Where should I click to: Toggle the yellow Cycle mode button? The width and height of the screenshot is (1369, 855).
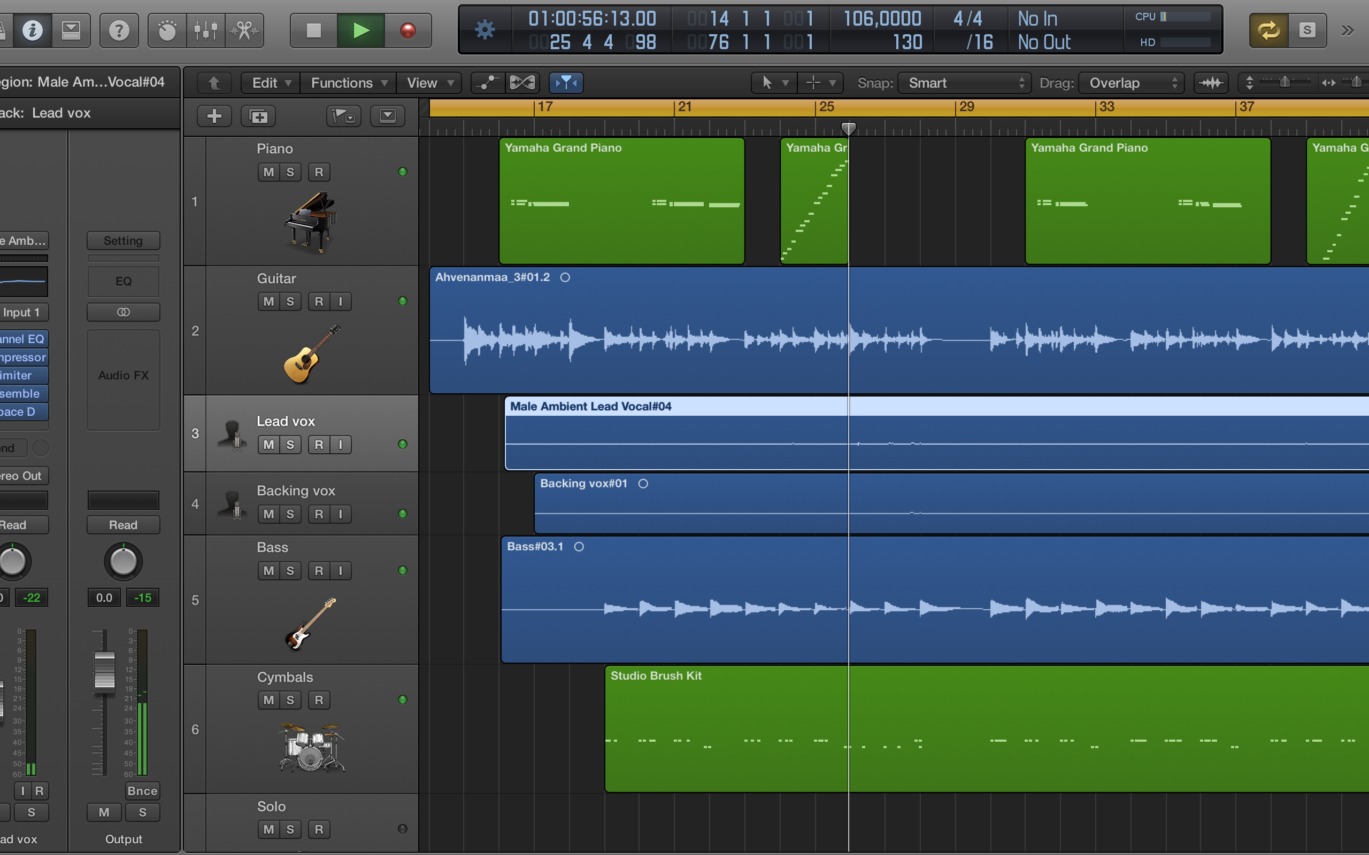pos(1269,30)
